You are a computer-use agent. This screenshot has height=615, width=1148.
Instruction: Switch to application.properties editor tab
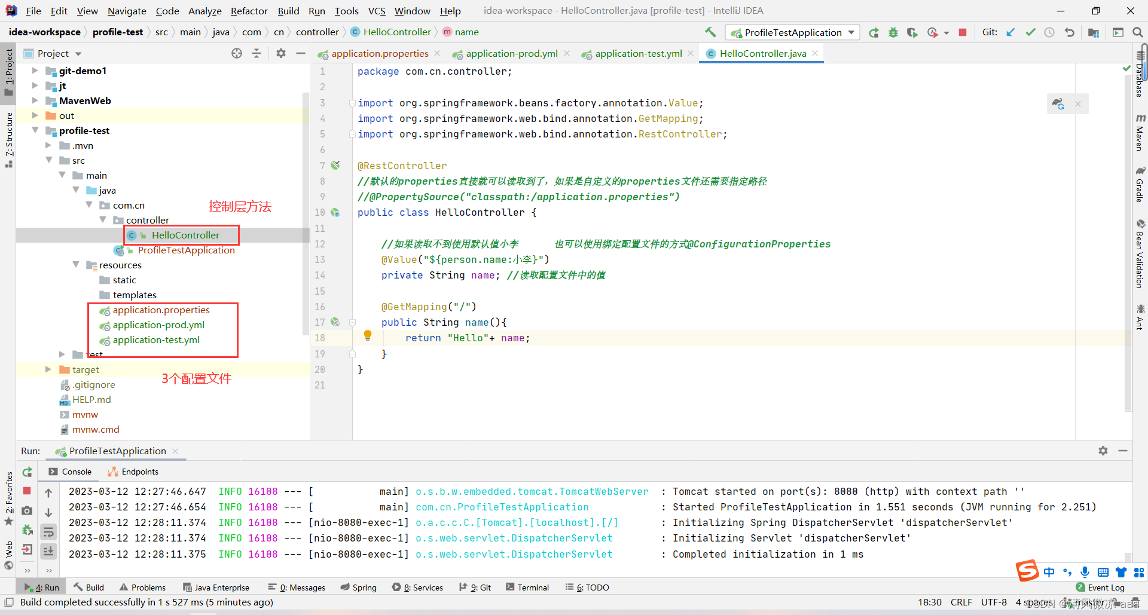[380, 53]
